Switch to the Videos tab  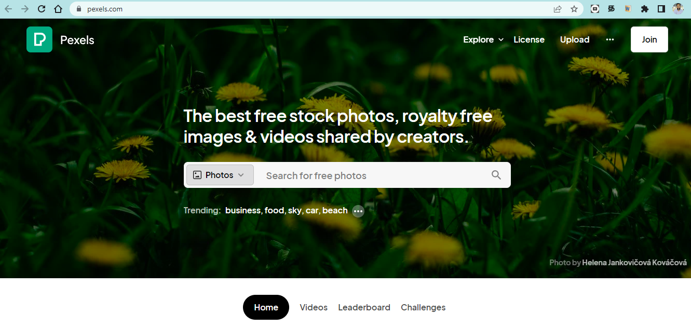click(x=314, y=307)
